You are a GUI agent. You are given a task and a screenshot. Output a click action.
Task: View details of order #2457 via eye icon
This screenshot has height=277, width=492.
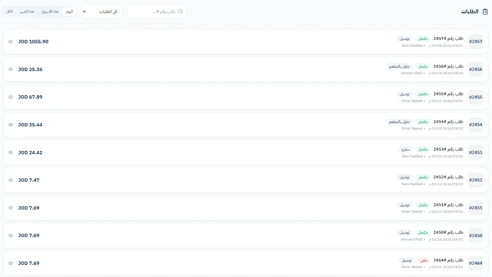11,42
